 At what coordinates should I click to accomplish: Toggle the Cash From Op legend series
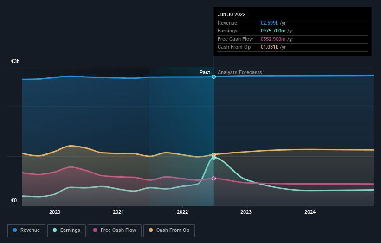[x=169, y=230]
